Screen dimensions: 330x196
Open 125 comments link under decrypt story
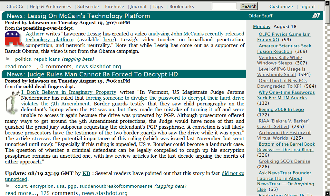click(x=45, y=193)
